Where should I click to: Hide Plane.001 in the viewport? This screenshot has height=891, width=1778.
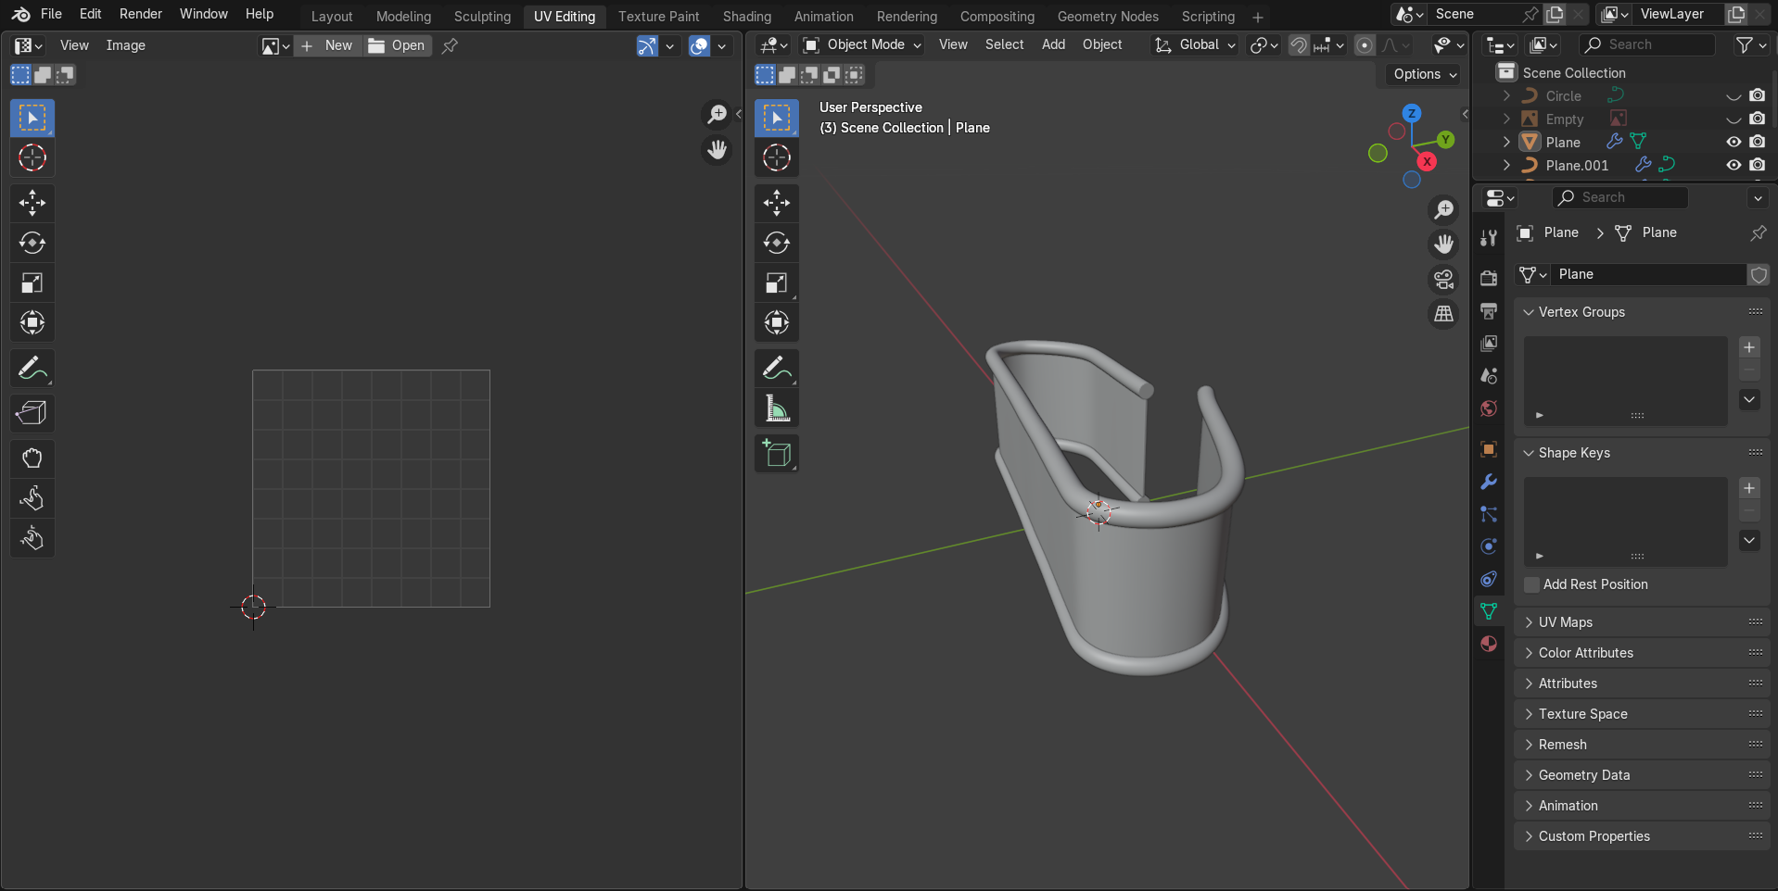pyautogui.click(x=1734, y=165)
